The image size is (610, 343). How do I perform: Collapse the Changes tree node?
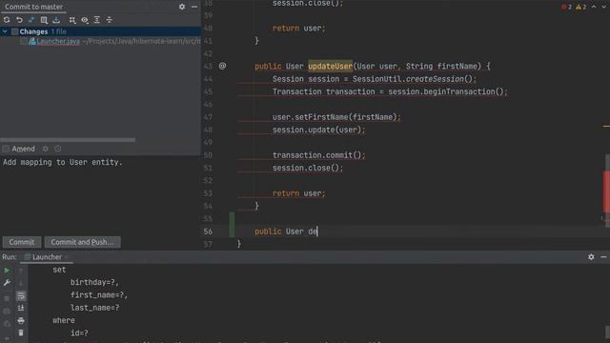click(5, 31)
